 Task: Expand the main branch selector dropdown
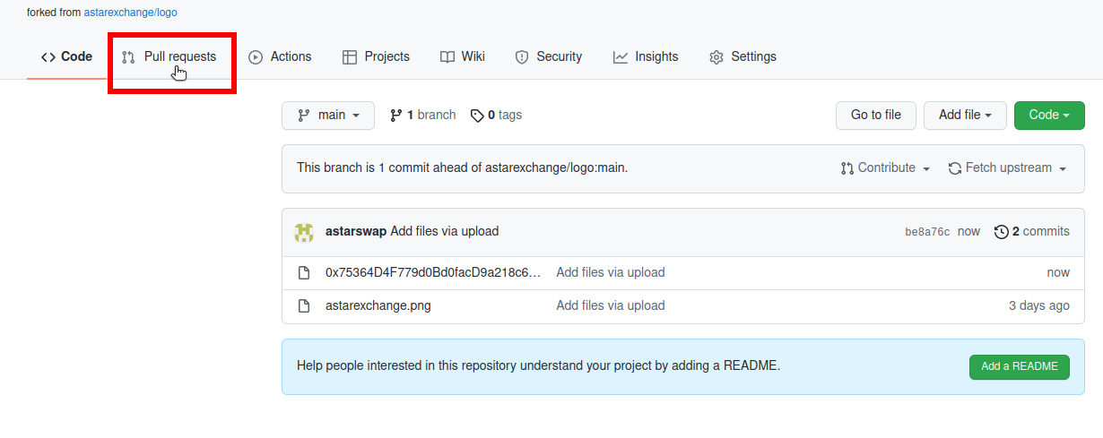[327, 116]
